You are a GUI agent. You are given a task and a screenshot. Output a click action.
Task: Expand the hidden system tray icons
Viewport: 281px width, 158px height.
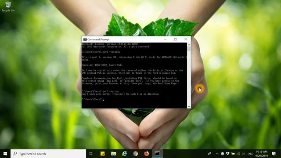217,154
